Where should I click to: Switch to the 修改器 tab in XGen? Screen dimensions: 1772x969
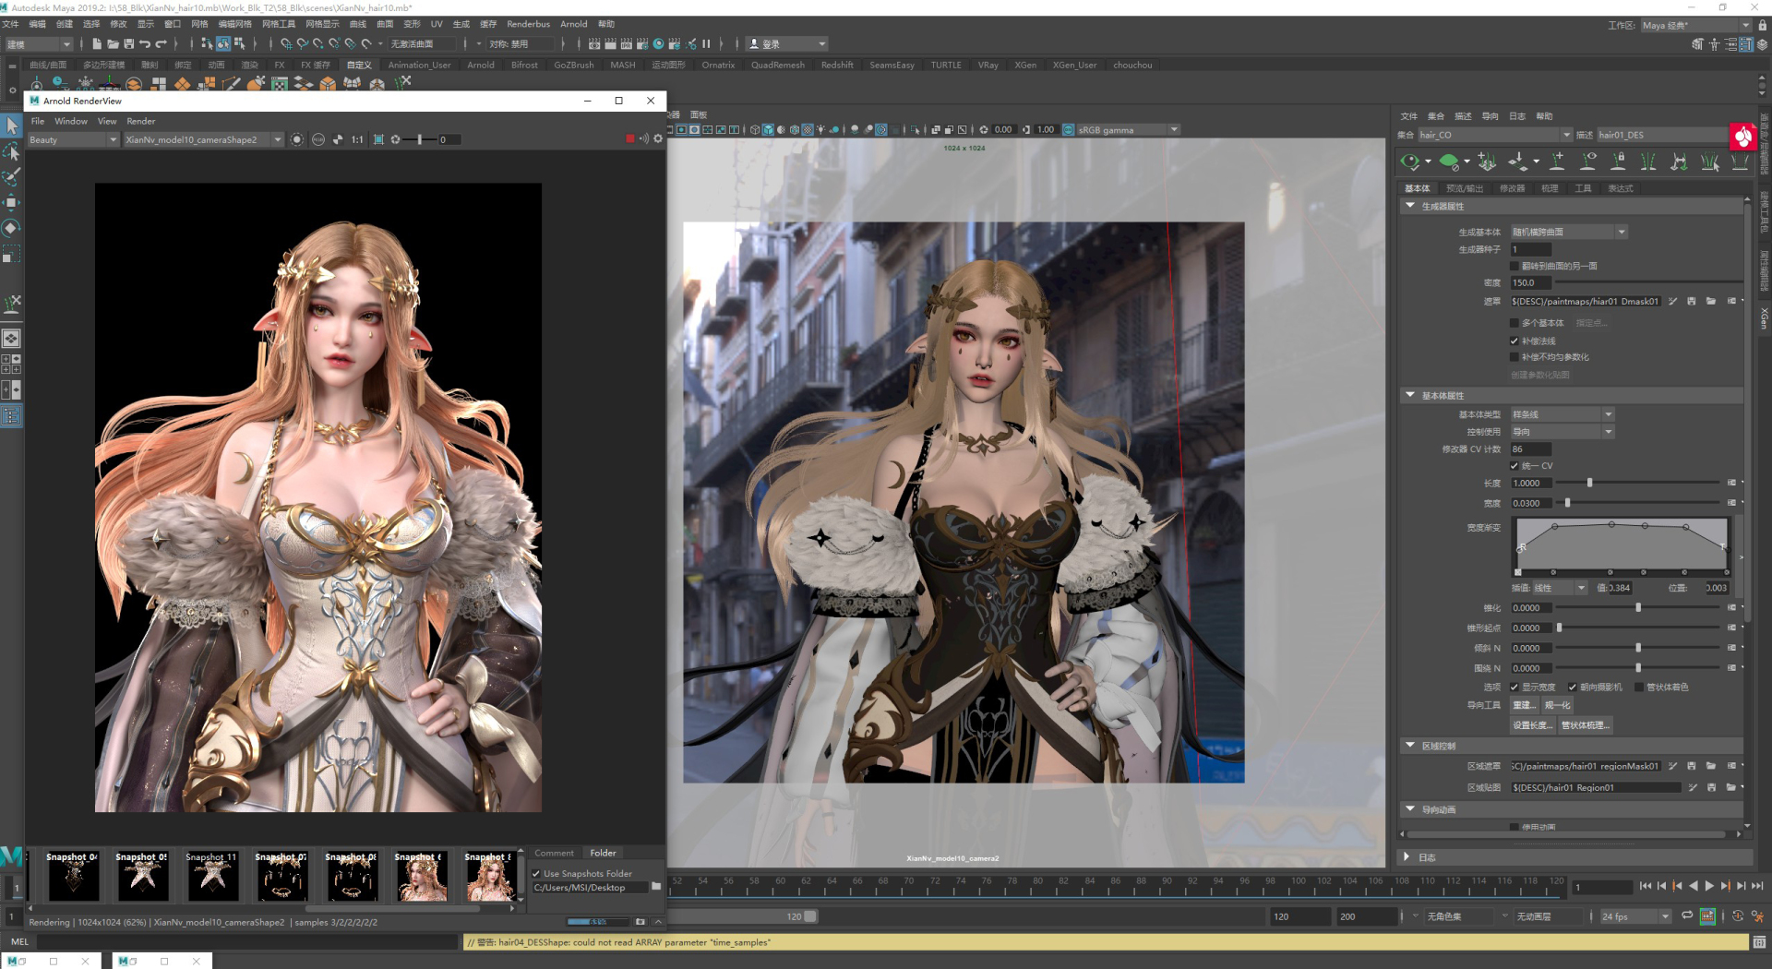1512,189
